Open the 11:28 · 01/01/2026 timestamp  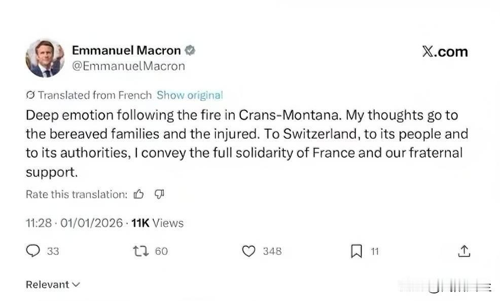(74, 223)
